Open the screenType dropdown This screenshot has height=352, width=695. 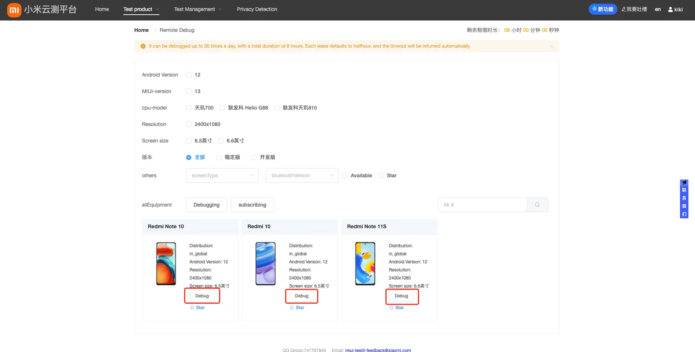[x=222, y=175]
